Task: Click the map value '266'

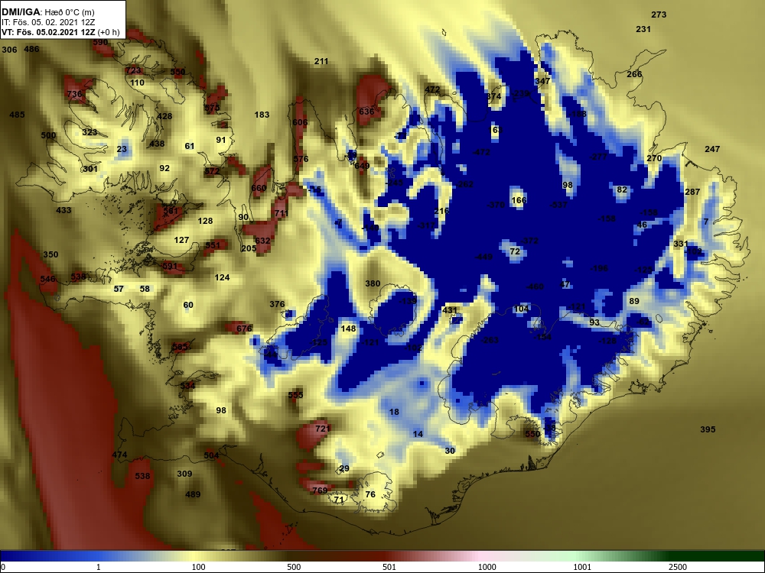Action: tap(634, 74)
